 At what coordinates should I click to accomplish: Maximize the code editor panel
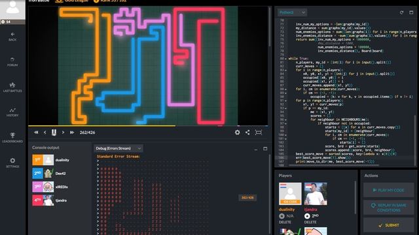[x=411, y=12]
